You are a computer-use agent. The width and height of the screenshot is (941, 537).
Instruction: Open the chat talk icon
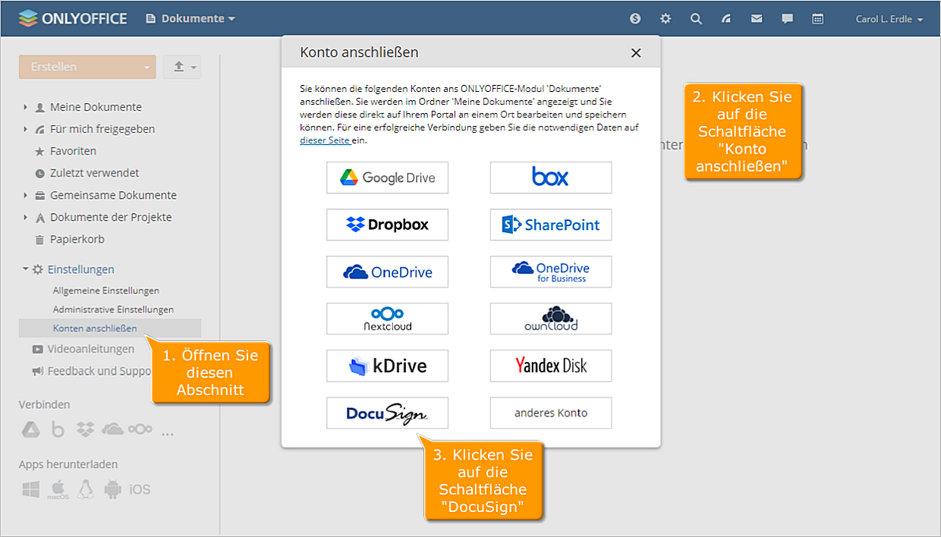point(787,19)
